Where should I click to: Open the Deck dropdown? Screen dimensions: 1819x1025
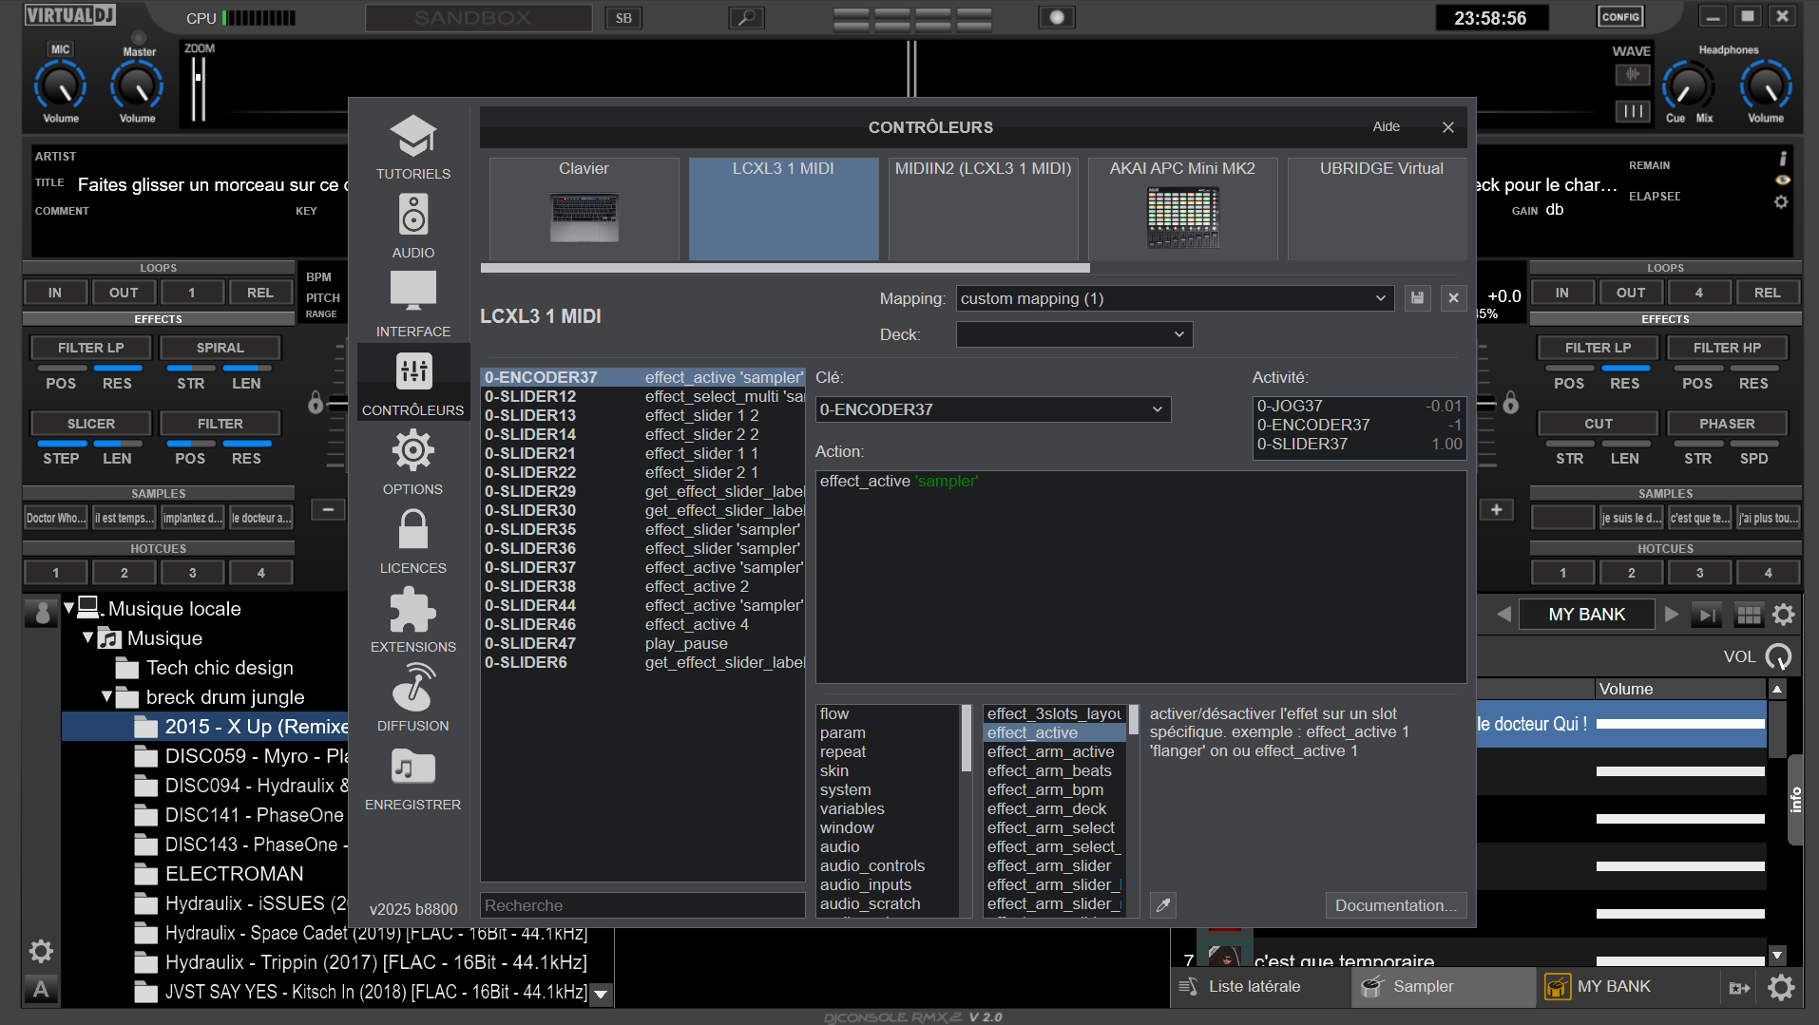click(x=1074, y=334)
